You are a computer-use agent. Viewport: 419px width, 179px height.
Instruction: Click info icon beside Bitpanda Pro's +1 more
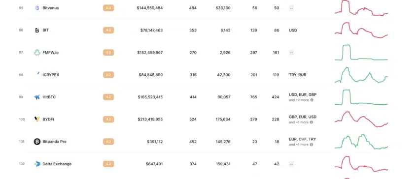click(312, 144)
